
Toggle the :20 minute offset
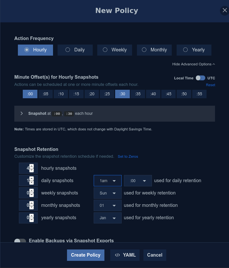[x=92, y=94]
